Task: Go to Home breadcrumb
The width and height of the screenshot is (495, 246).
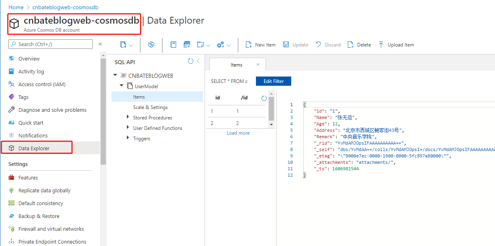Action: 16,7
